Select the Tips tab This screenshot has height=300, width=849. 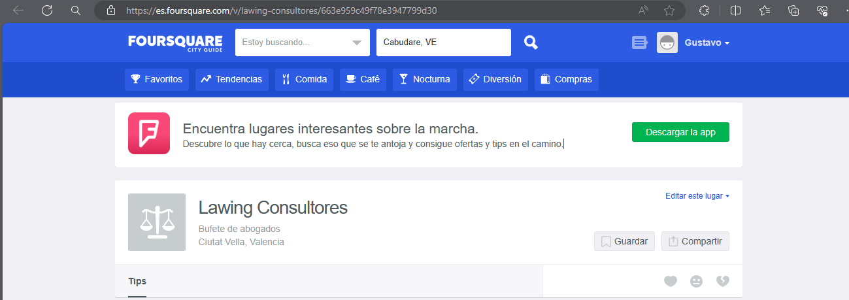(x=137, y=282)
